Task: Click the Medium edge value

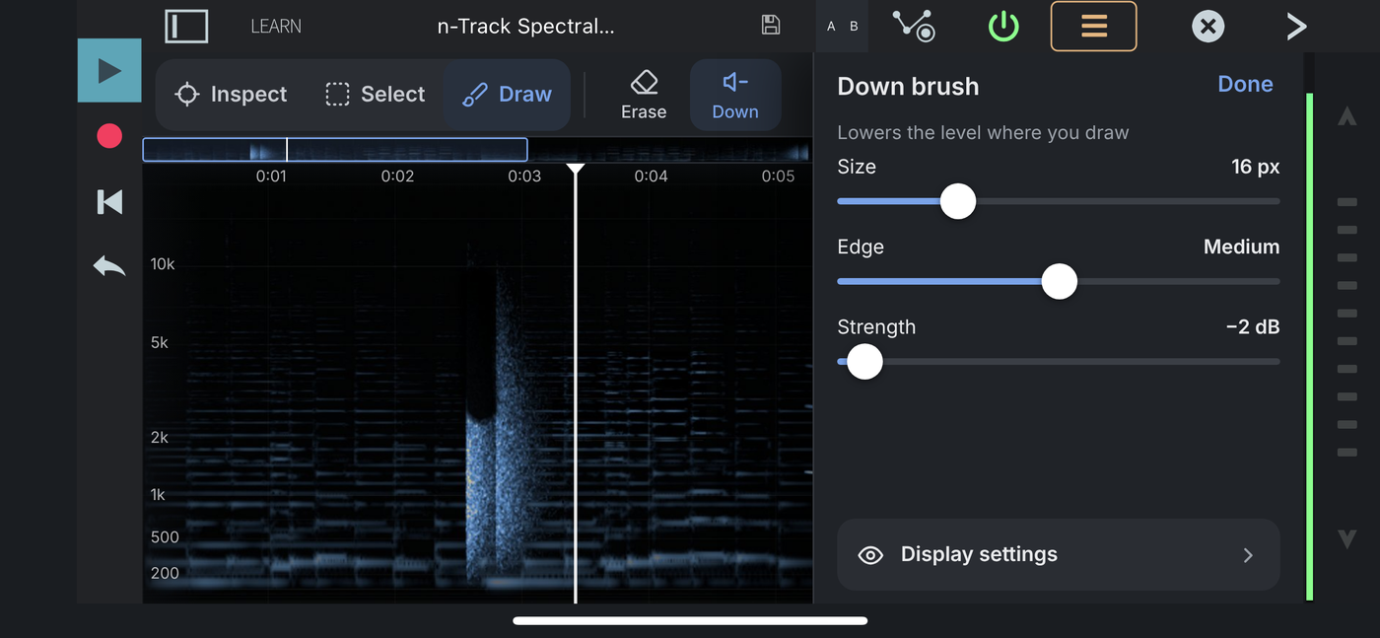Action: click(x=1241, y=247)
